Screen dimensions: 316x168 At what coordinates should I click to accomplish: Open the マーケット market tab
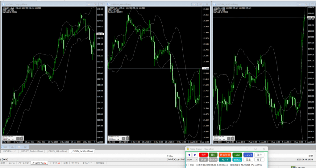point(55,163)
